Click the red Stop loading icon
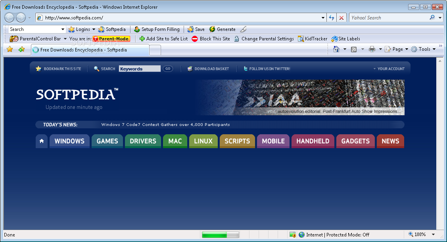 tap(341, 18)
